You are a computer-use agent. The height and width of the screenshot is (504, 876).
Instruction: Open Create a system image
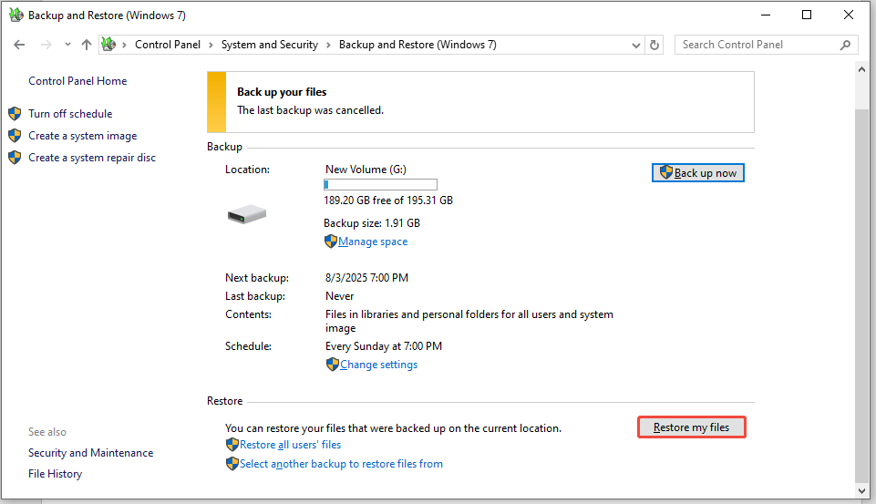point(82,136)
